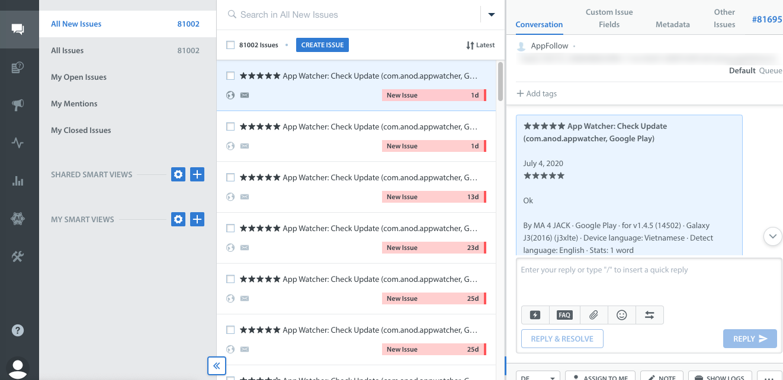Open the emoji picker

(621, 315)
